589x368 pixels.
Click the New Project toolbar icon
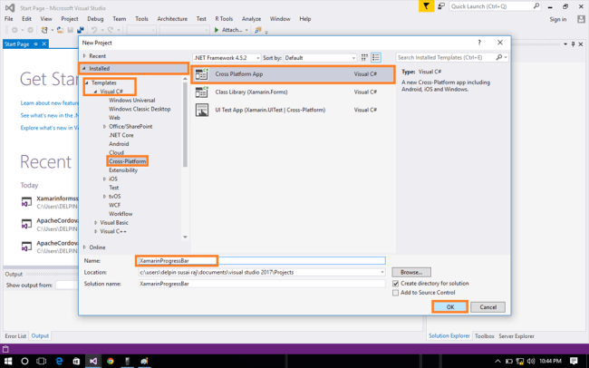tap(44, 30)
